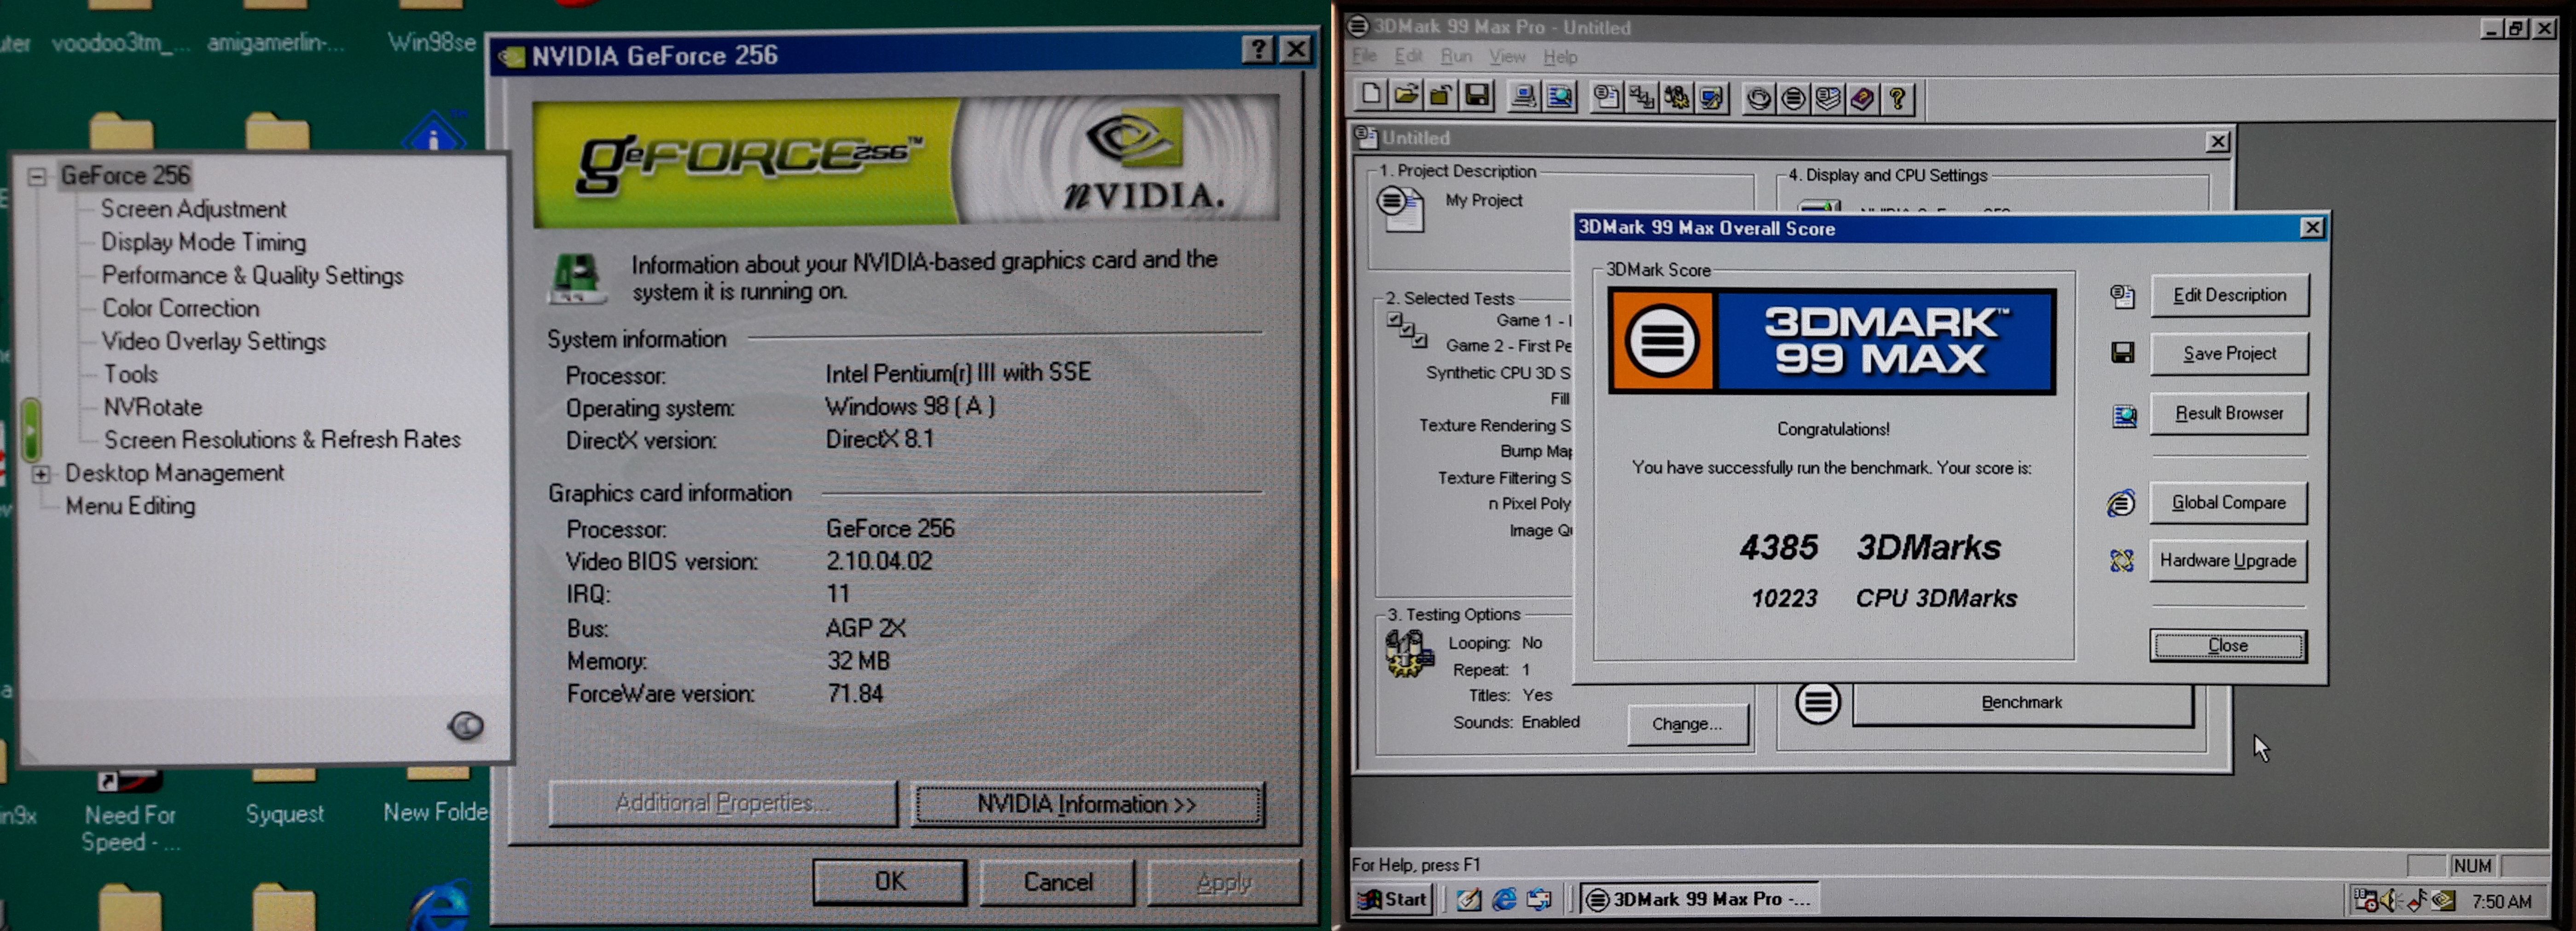Select Tools in the GeForce tree

[131, 374]
